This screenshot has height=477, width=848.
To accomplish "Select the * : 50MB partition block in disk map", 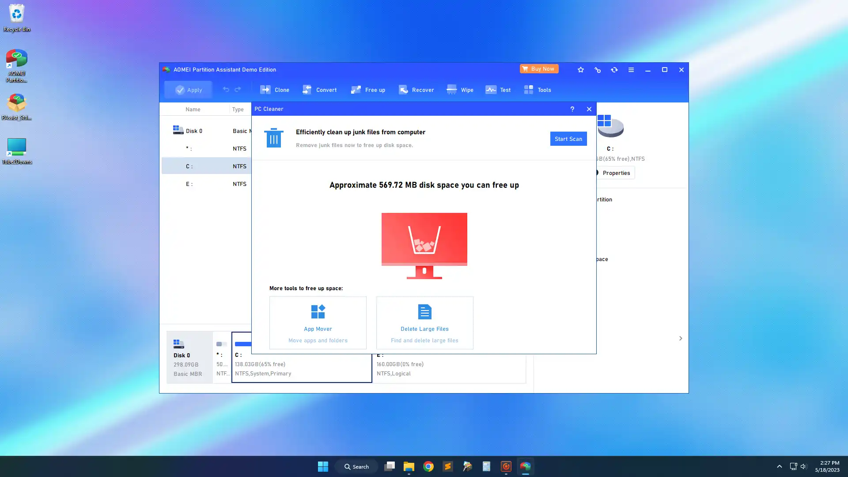I will click(222, 357).
